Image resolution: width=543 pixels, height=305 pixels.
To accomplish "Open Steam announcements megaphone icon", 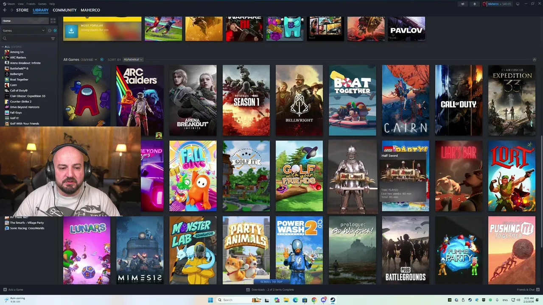I will (x=463, y=4).
